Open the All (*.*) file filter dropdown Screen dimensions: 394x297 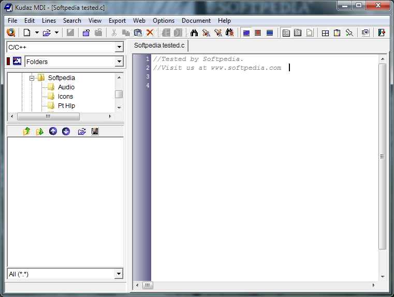coord(119,274)
